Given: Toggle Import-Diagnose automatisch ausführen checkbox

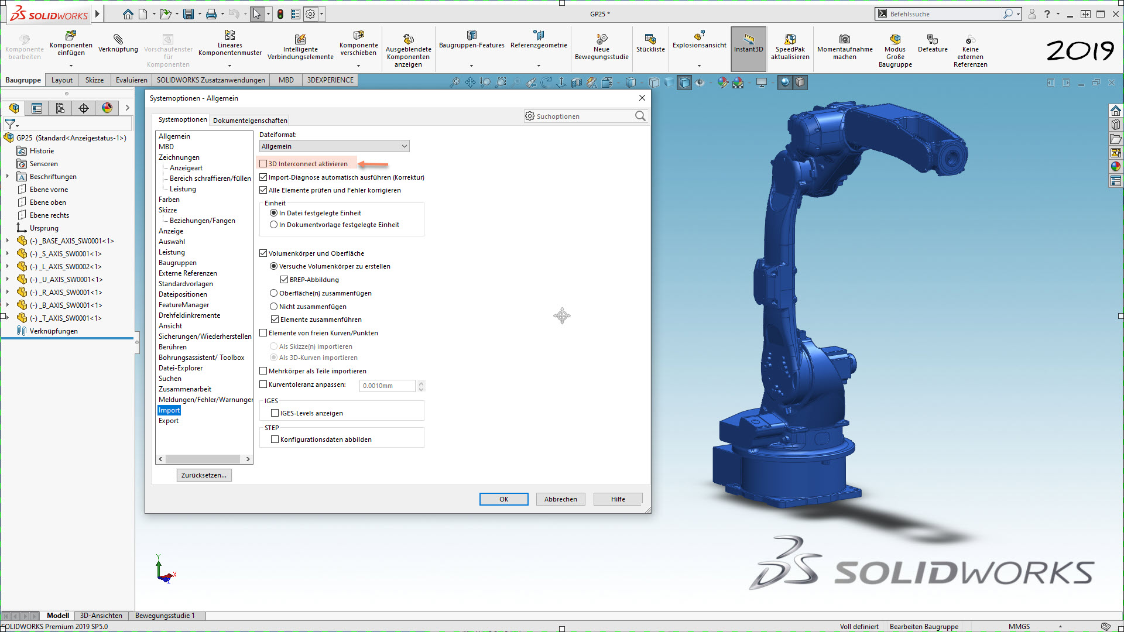Looking at the screenshot, I should pos(263,177).
